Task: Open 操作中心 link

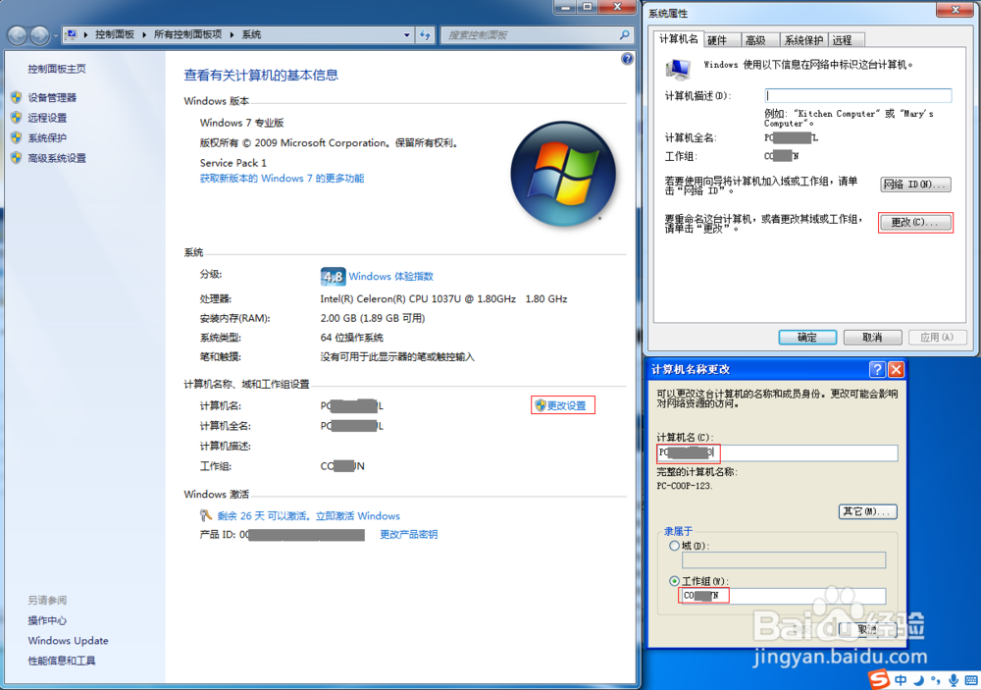Action: (x=47, y=620)
